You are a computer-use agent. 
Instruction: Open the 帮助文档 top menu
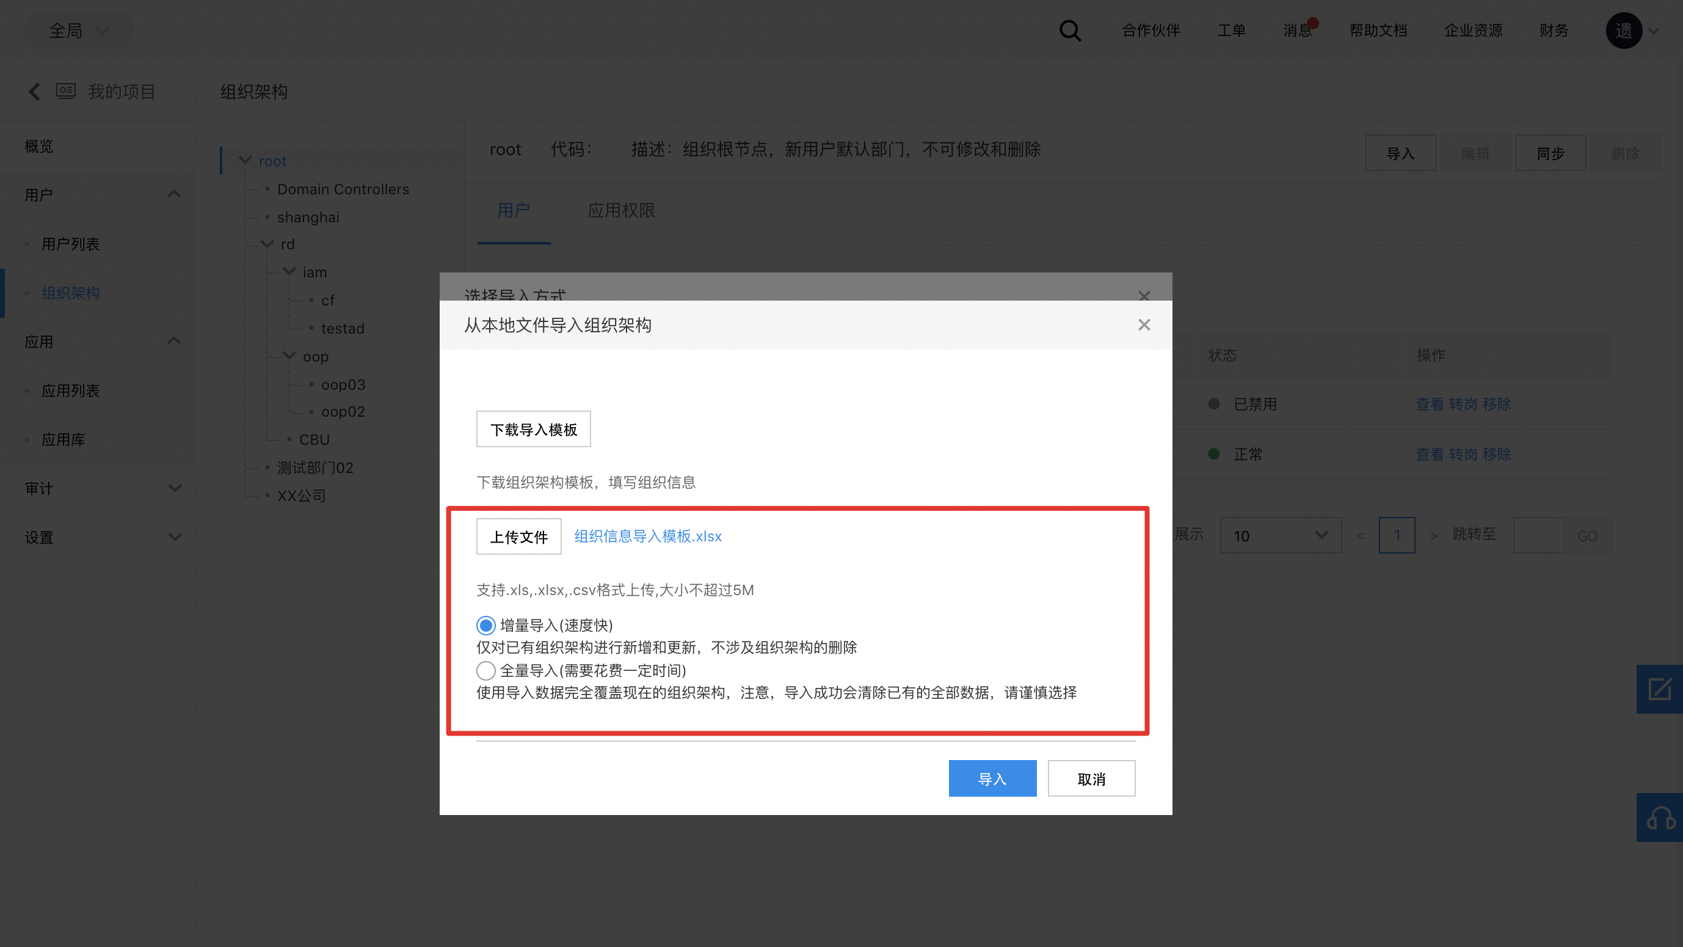coord(1378,31)
